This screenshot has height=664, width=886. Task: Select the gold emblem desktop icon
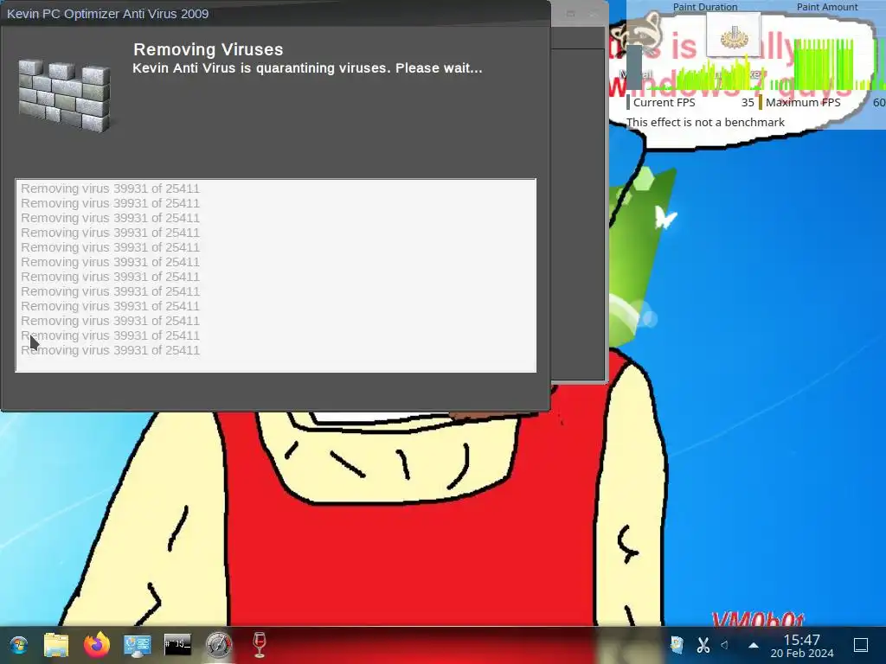click(734, 35)
